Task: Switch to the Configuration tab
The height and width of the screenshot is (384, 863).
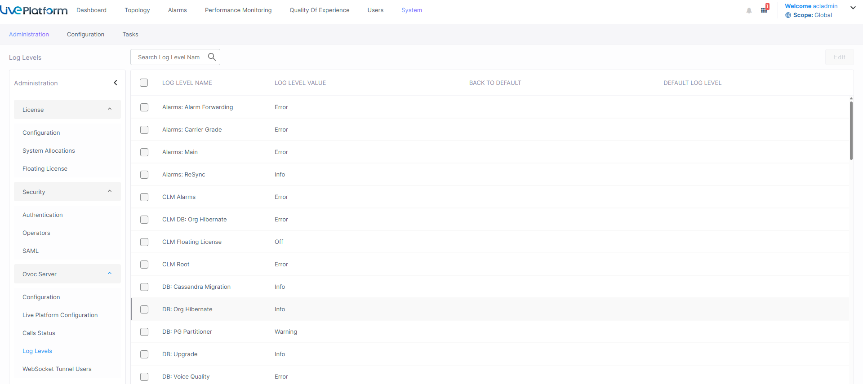Action: click(85, 35)
